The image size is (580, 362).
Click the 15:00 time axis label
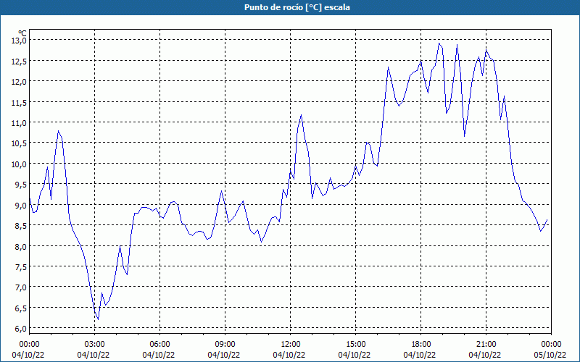click(x=355, y=345)
